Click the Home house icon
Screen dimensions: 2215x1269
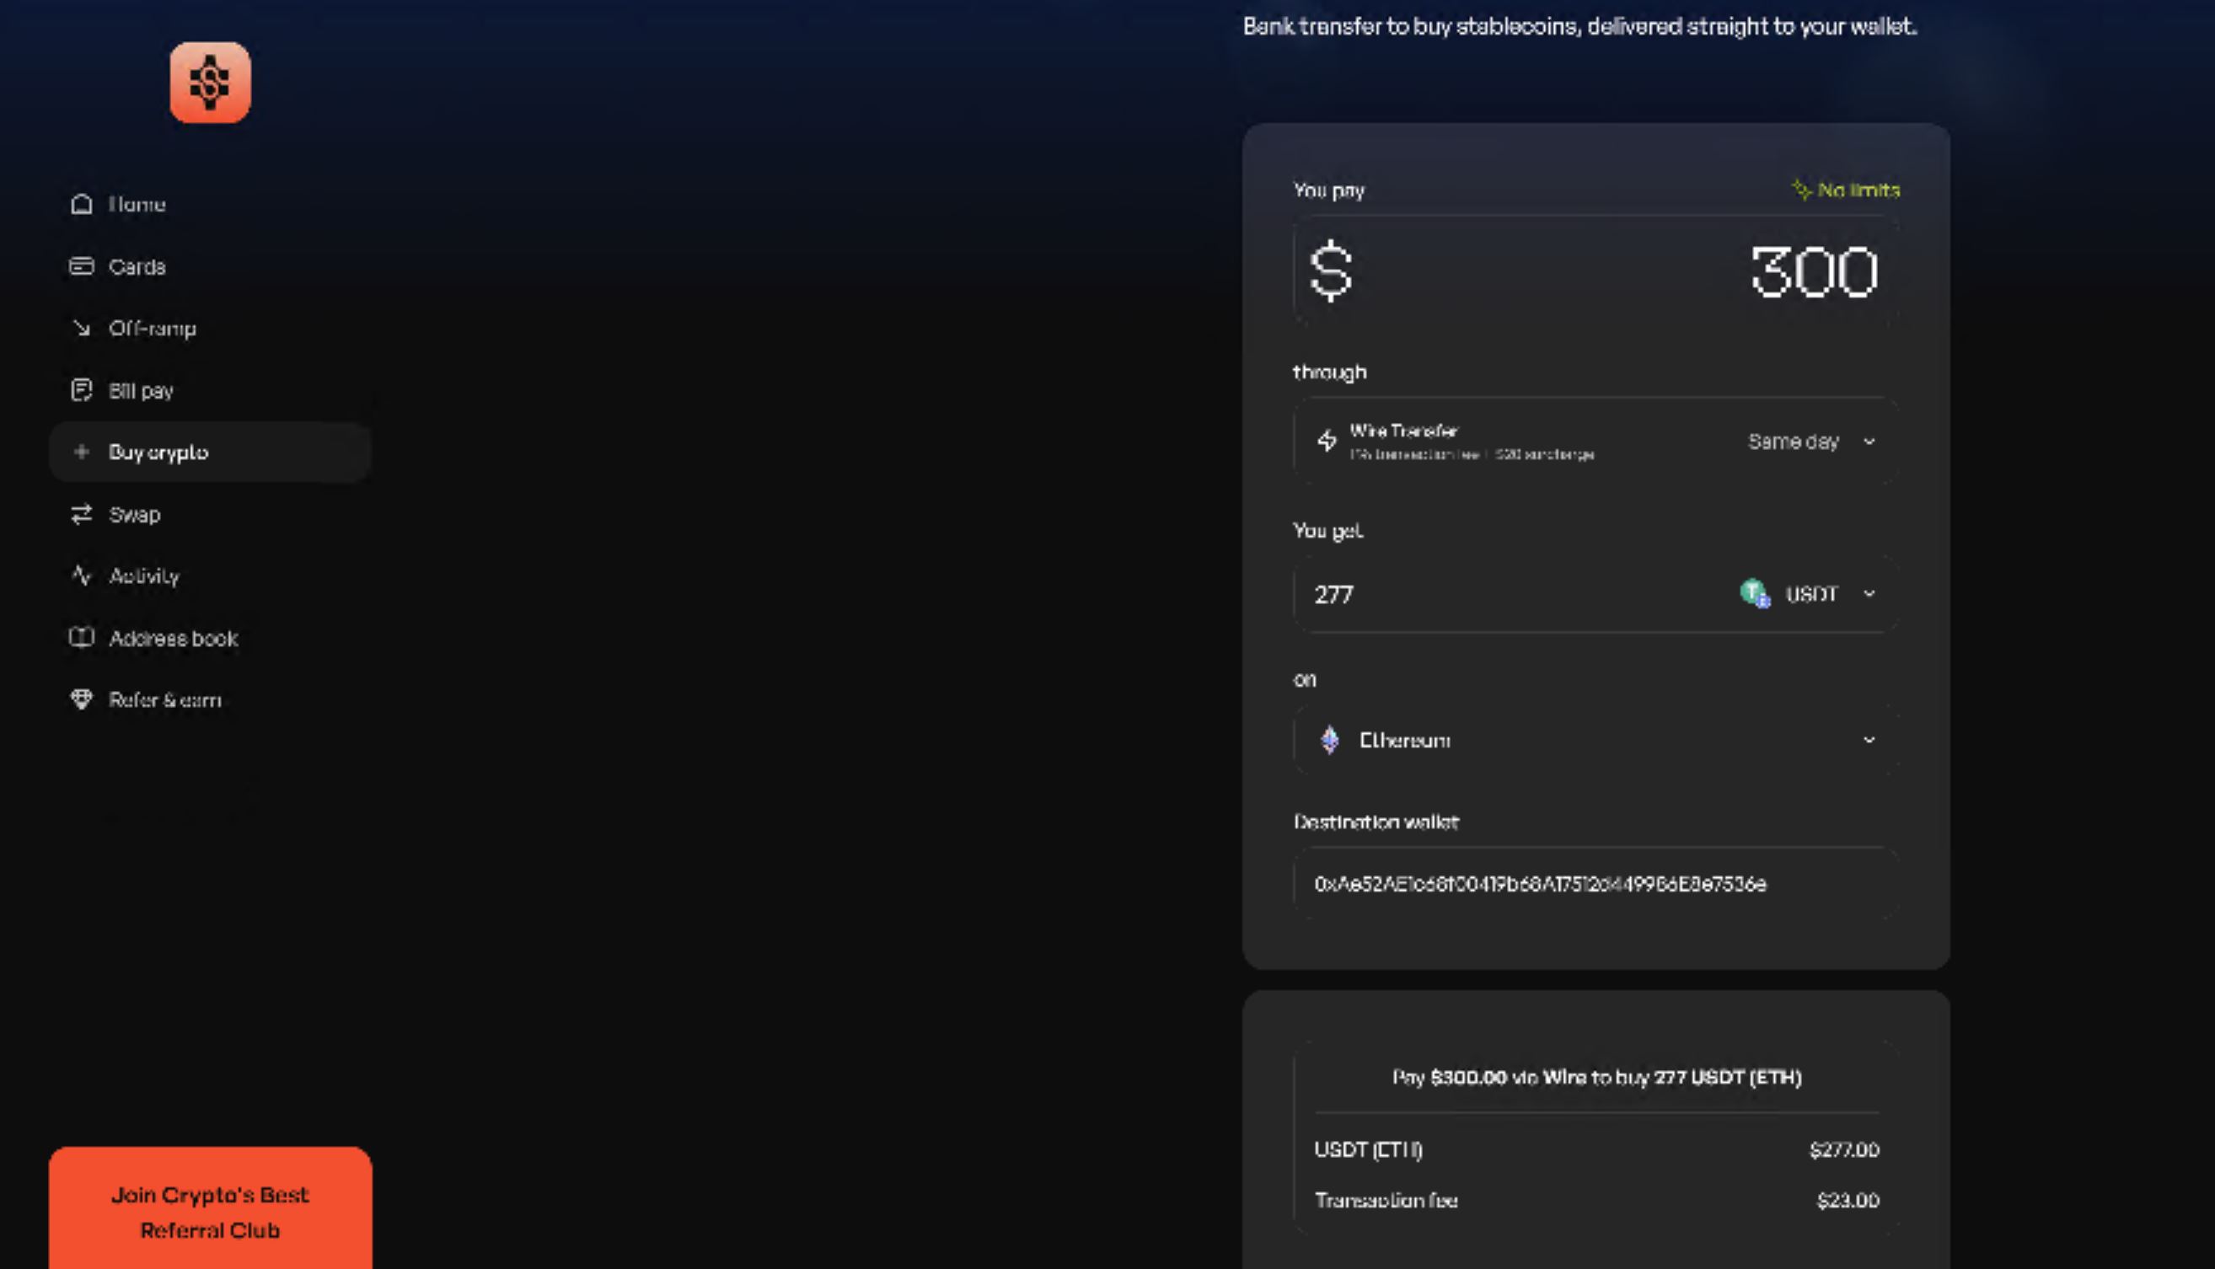(81, 204)
